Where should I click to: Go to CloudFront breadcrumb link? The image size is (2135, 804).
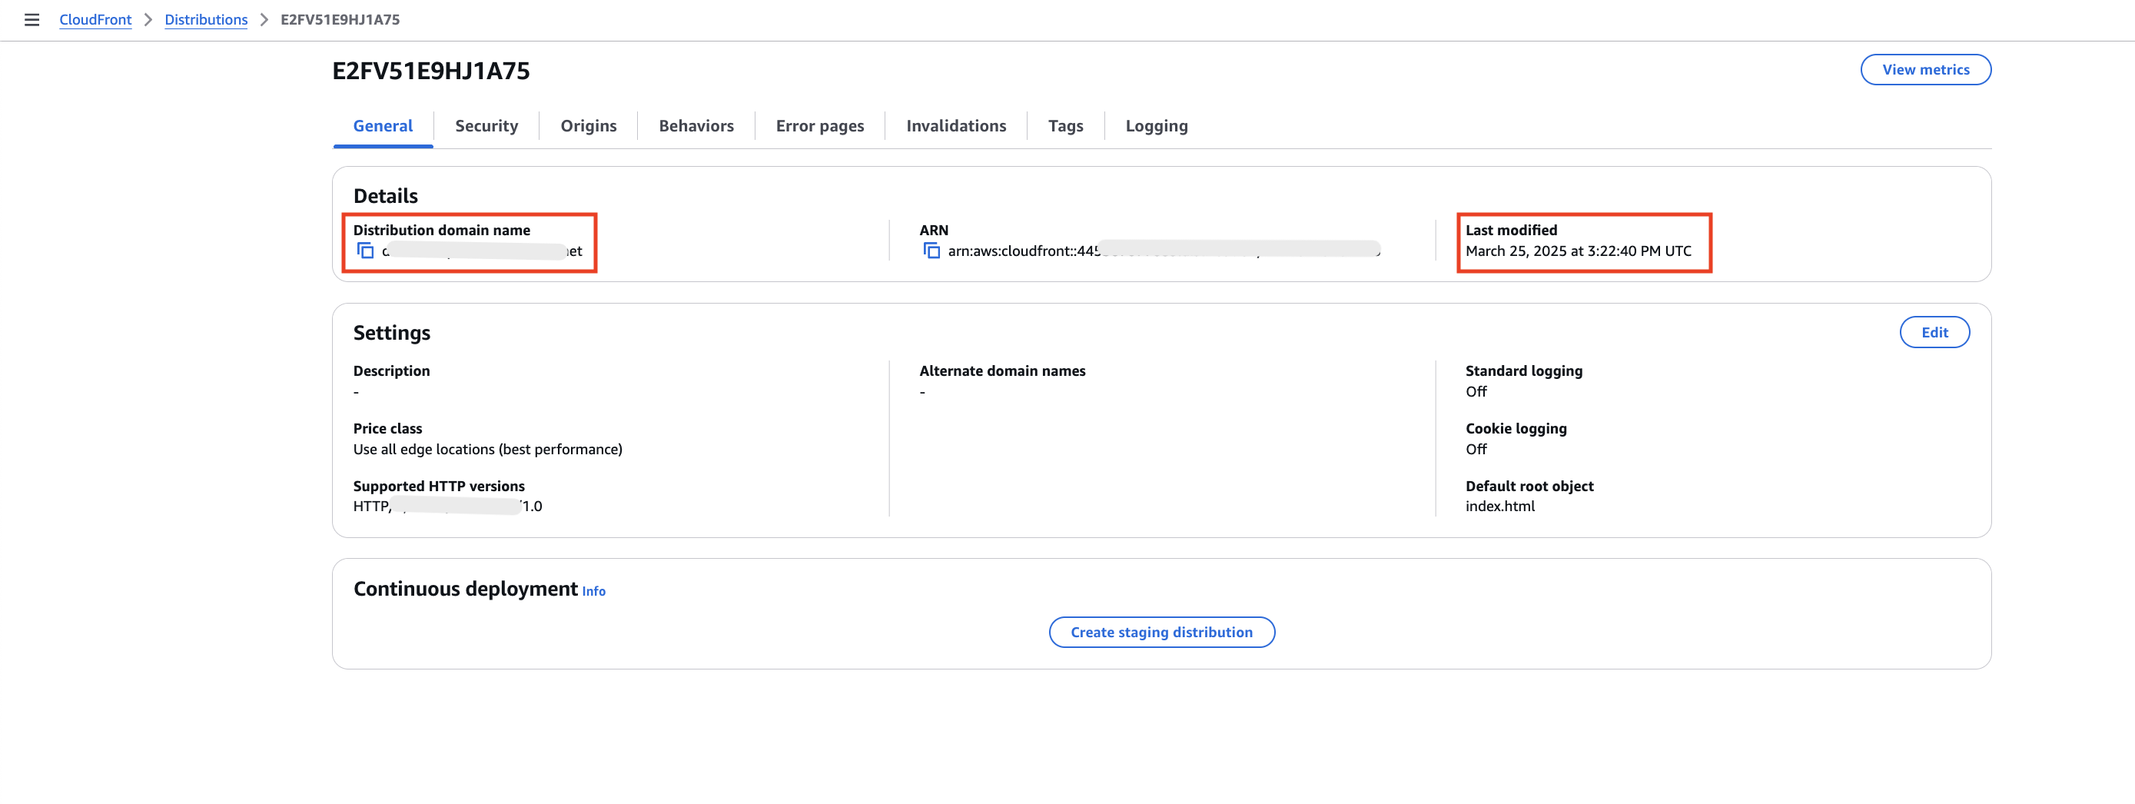(95, 20)
